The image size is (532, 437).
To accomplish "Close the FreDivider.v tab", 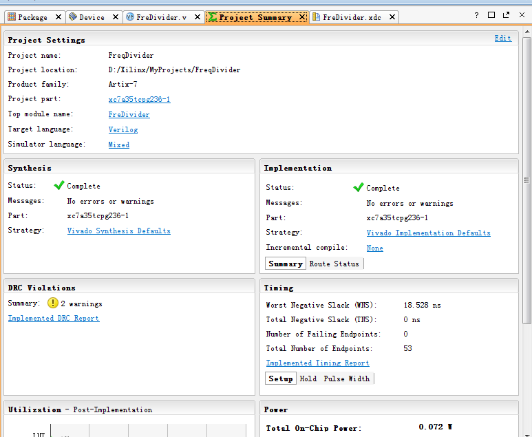I will (198, 17).
